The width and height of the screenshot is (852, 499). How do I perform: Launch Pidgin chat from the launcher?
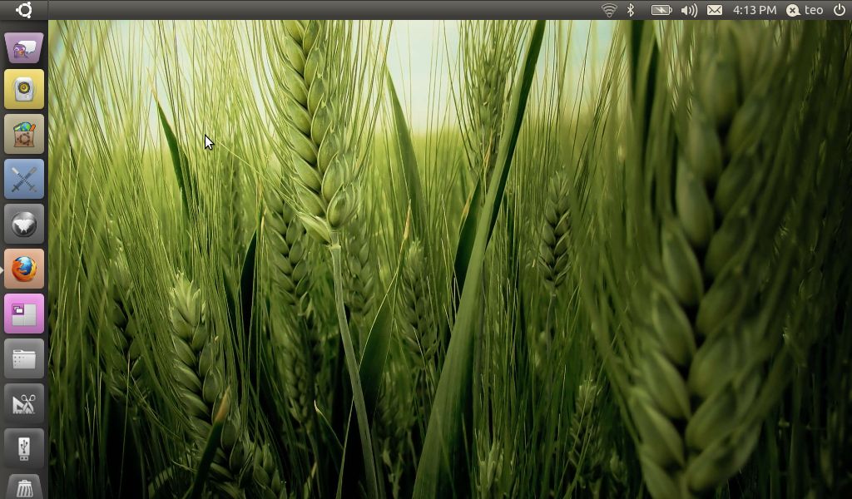coord(24,47)
